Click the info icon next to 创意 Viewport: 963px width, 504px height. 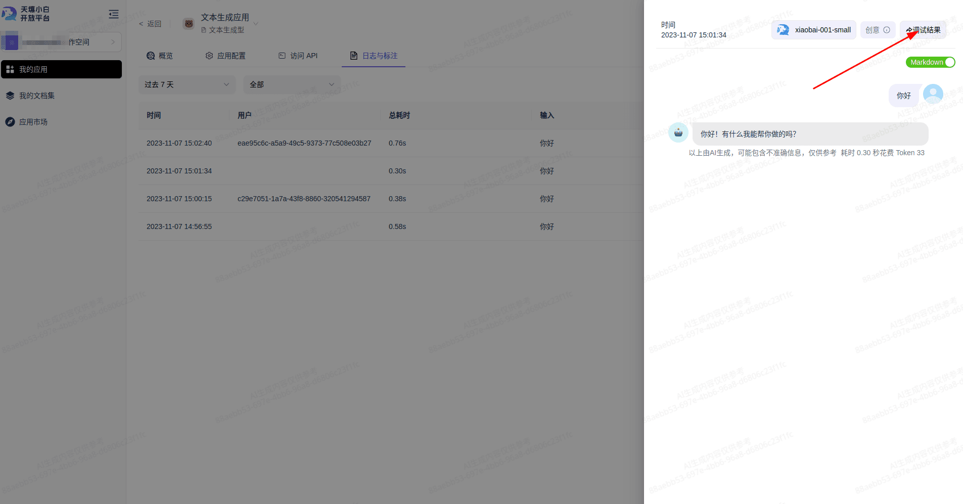tap(887, 30)
